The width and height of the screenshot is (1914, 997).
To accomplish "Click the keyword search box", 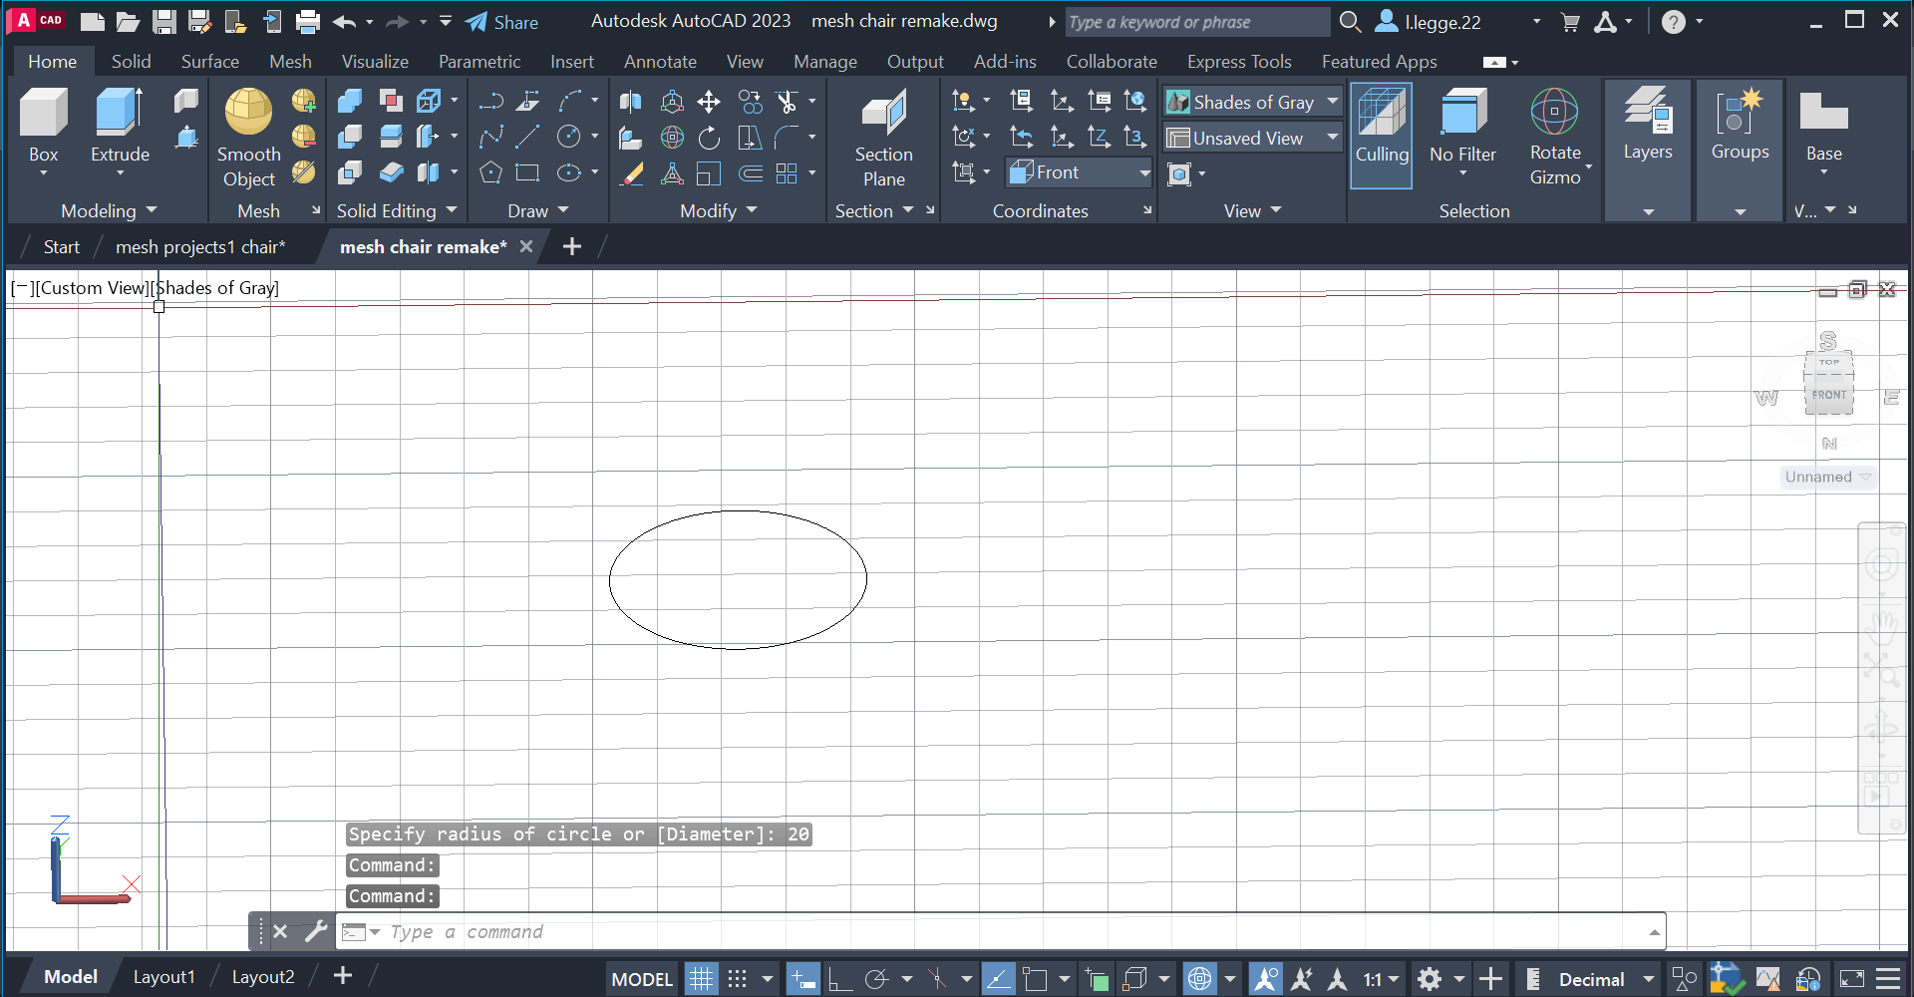I will click(1197, 22).
